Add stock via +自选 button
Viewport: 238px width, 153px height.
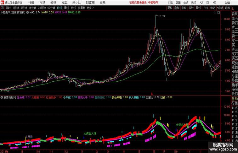220,8
